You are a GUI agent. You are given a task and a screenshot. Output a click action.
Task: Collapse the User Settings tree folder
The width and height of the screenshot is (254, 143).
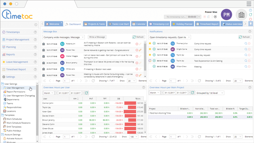click(3, 84)
